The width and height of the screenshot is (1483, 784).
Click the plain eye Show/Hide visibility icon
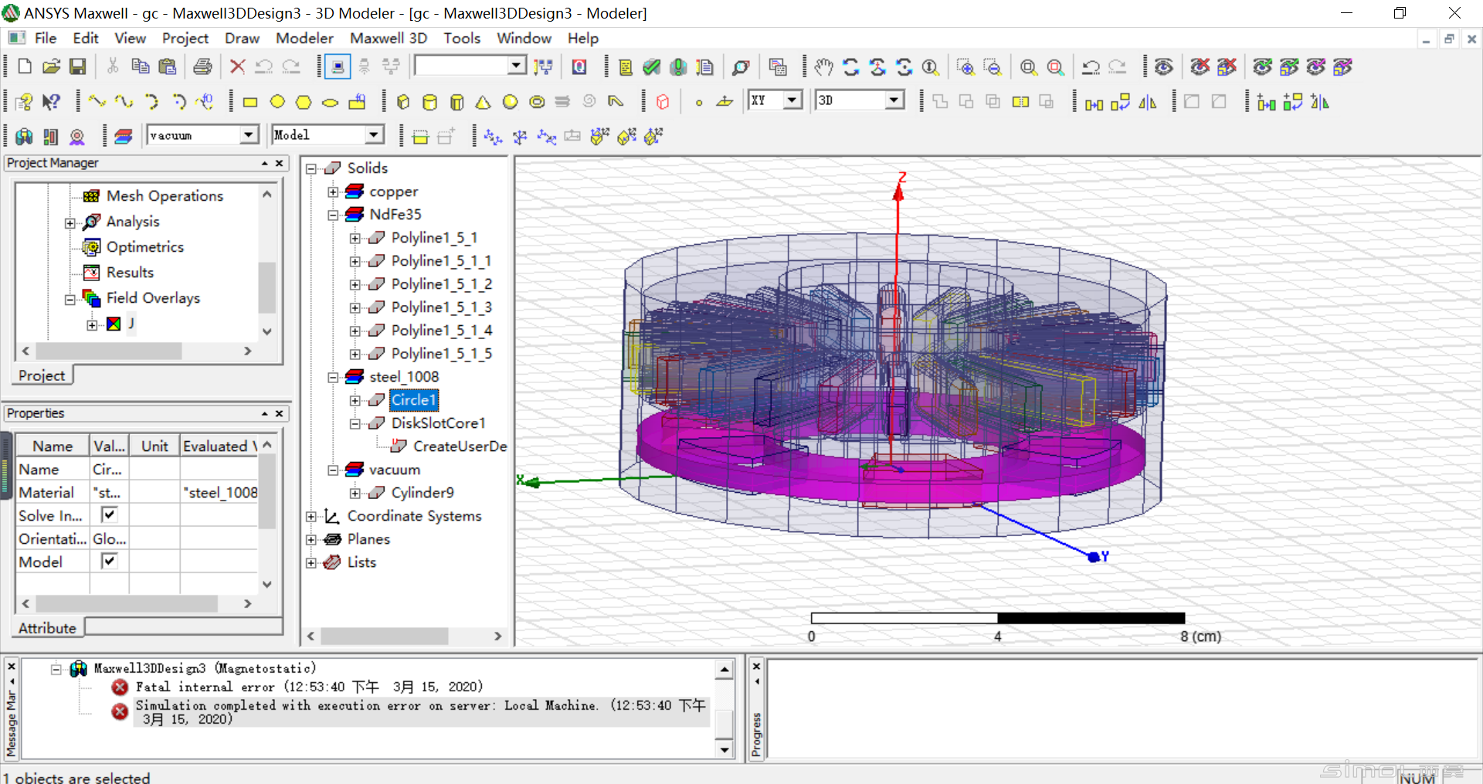1164,67
